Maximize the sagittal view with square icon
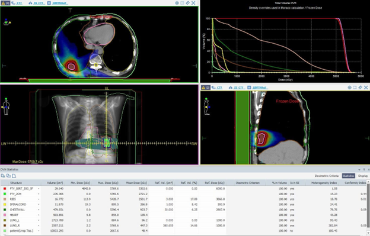 (355, 88)
